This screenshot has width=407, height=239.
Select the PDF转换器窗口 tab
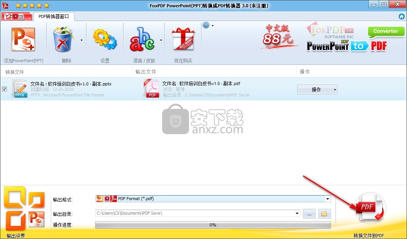[x=54, y=16]
